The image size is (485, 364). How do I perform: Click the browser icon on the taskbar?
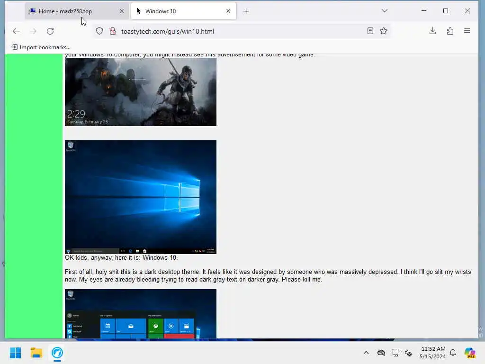click(x=57, y=353)
